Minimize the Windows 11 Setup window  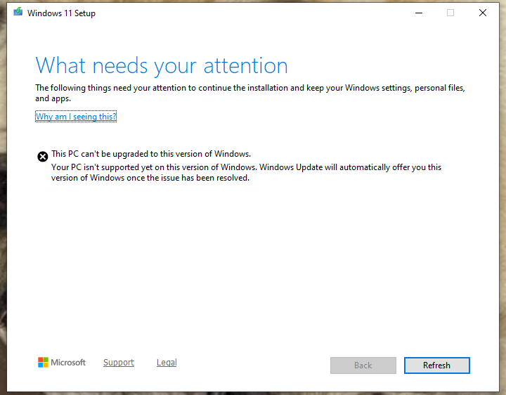coord(419,13)
